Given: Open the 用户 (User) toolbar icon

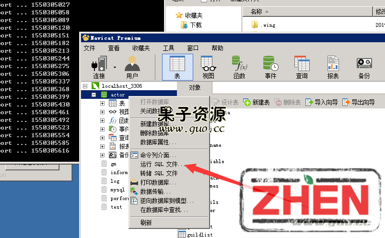Looking at the screenshot, I should click(x=132, y=67).
